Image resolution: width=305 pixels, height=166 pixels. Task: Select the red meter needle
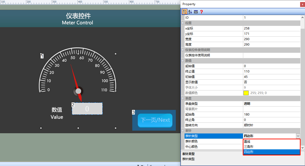(x=76, y=82)
